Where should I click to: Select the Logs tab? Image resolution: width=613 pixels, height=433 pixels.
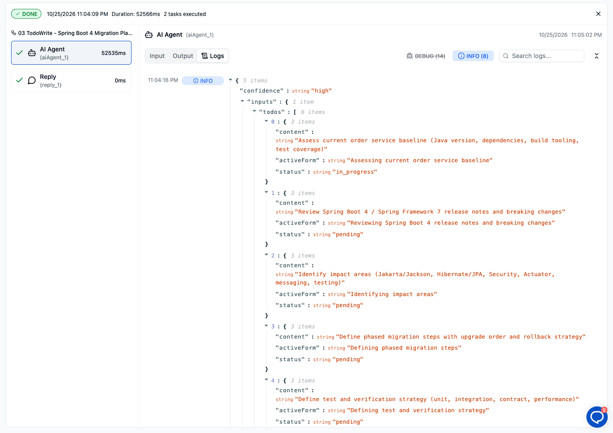213,56
